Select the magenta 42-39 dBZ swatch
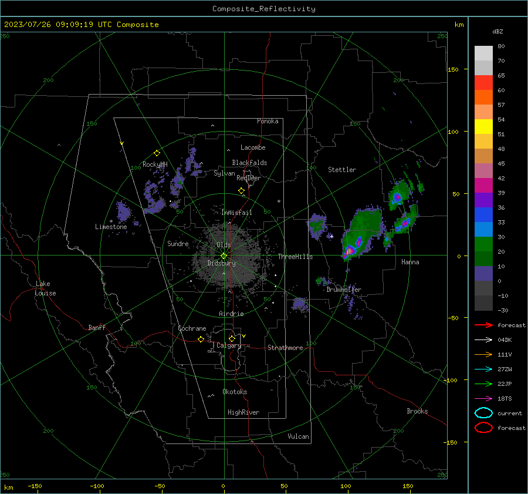Viewport: 528px width, 494px height. [x=483, y=186]
